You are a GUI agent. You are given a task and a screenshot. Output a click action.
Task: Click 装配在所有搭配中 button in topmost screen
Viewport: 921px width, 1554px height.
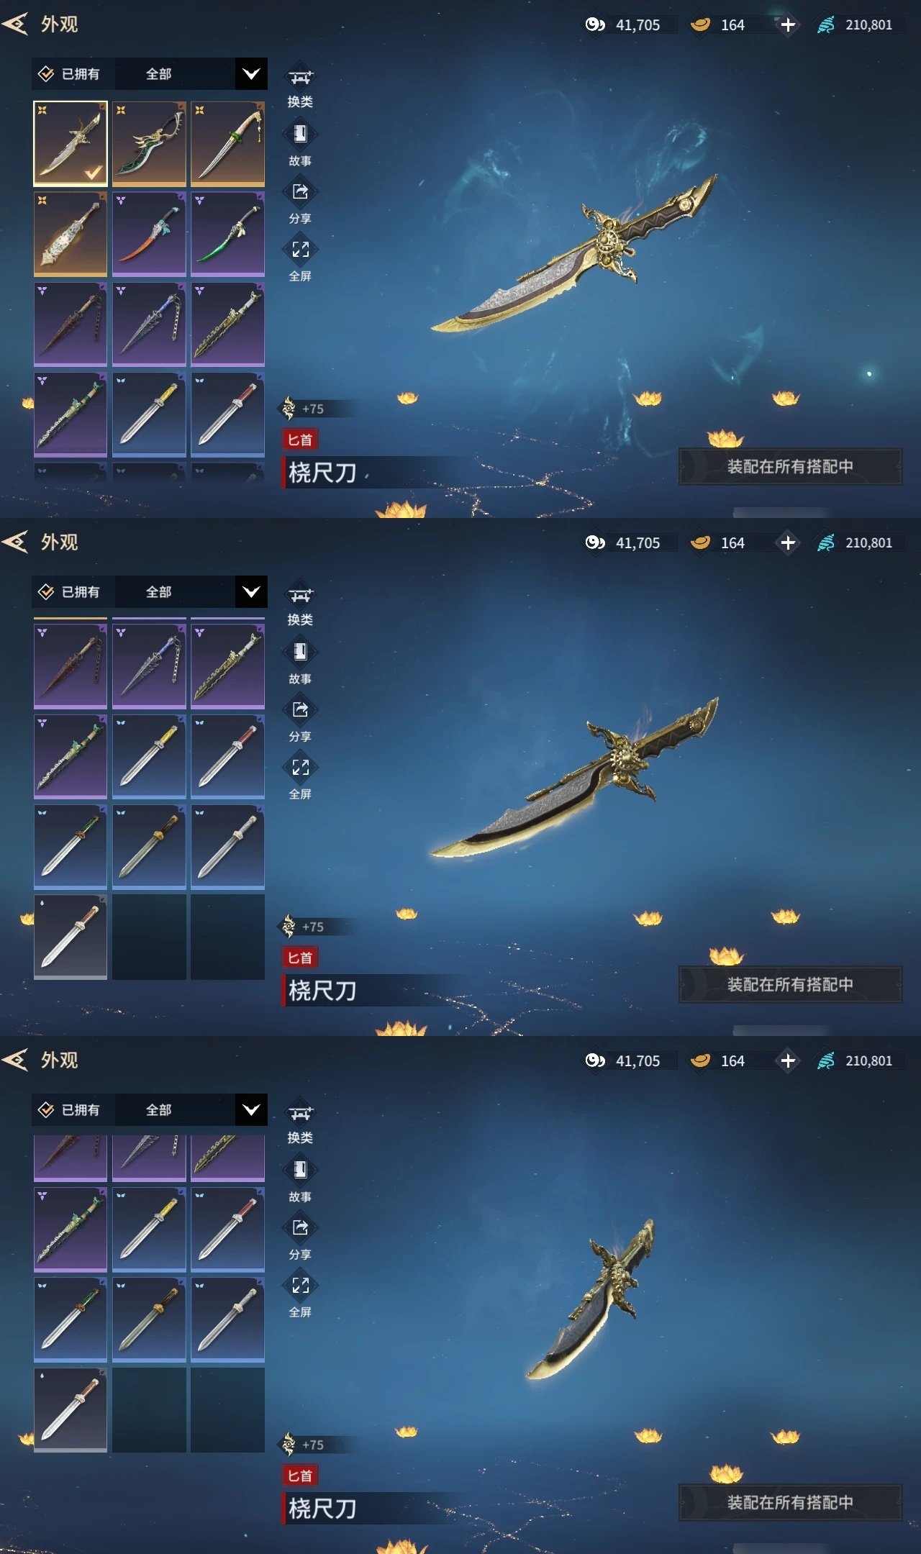pos(790,466)
